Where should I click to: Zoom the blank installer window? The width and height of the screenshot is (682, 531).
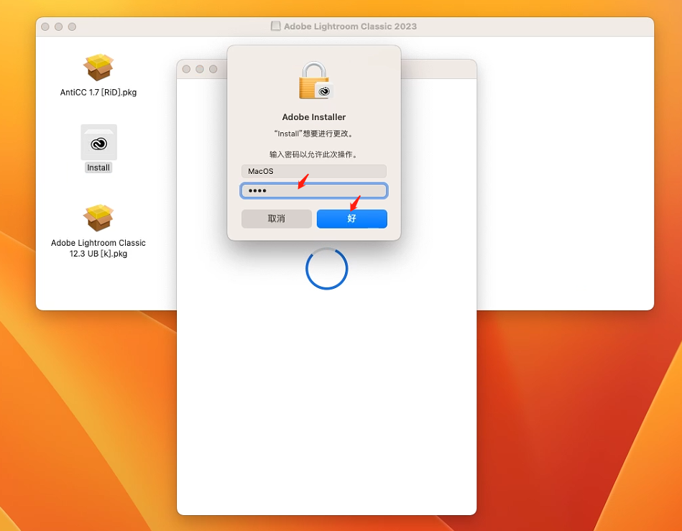[x=213, y=69]
